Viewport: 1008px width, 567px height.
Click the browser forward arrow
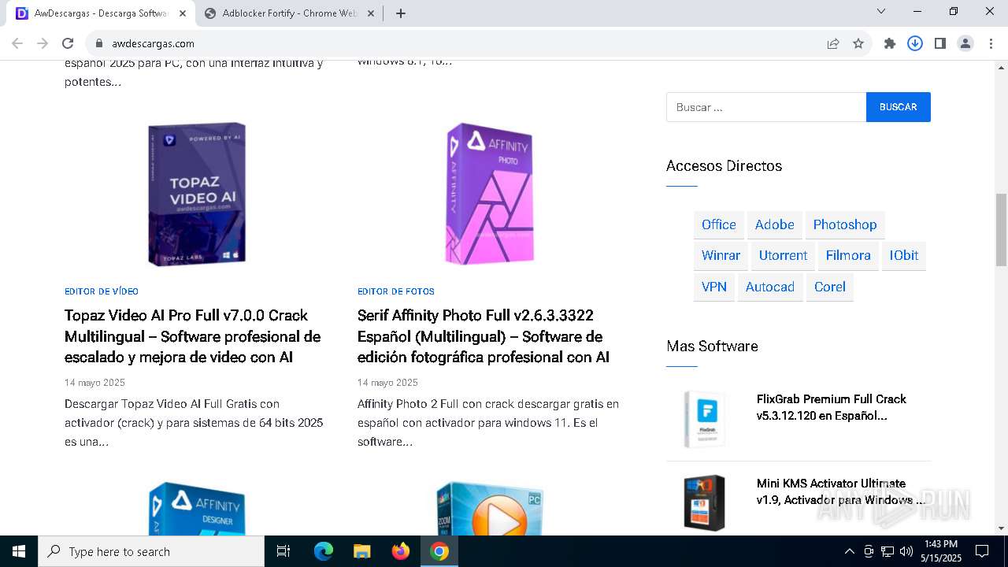(x=43, y=43)
